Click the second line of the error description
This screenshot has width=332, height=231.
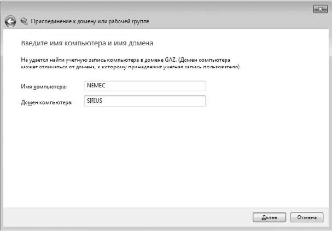coord(126,66)
